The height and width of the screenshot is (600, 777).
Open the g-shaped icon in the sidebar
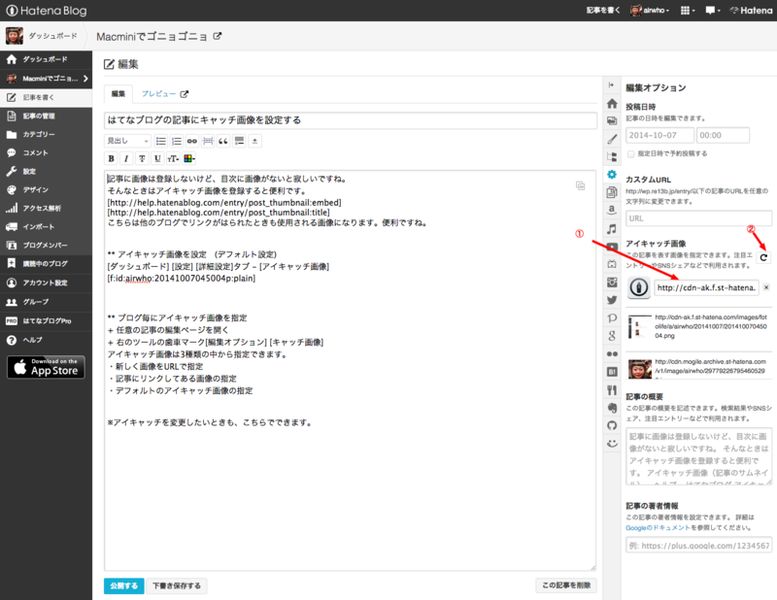[x=612, y=335]
